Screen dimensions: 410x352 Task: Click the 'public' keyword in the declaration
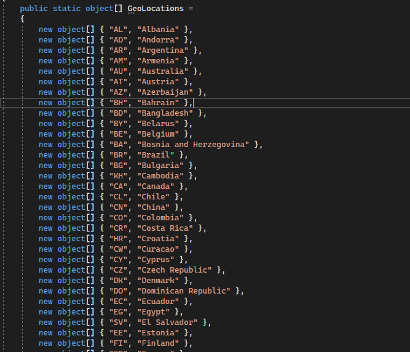[x=34, y=9]
